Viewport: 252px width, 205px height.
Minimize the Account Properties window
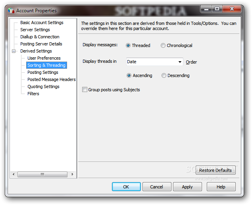pos(206,9)
